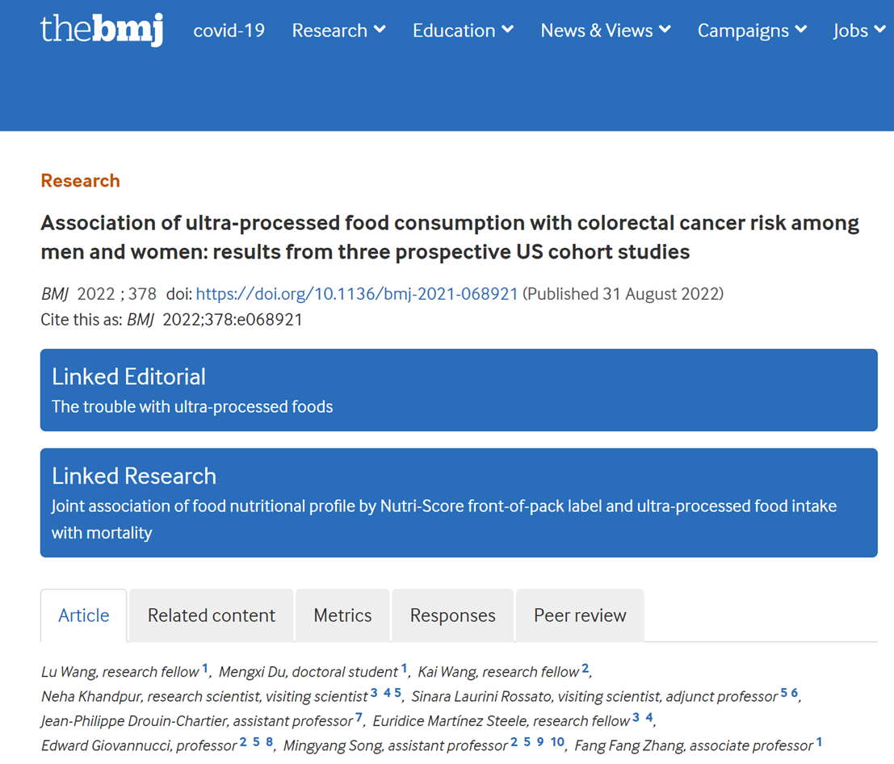Expand the Research dropdown chevron
This screenshot has width=894, height=764.
point(380,30)
